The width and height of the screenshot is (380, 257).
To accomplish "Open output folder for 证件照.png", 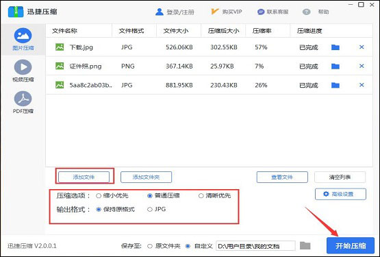I will pos(335,66).
